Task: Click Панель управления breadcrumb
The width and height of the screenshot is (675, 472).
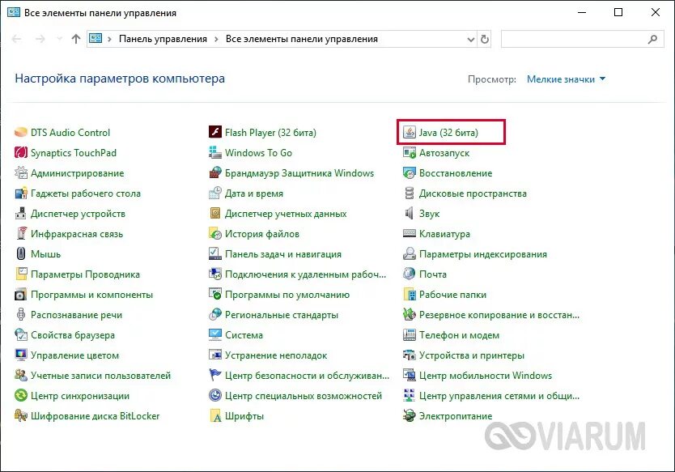Action: (x=163, y=39)
